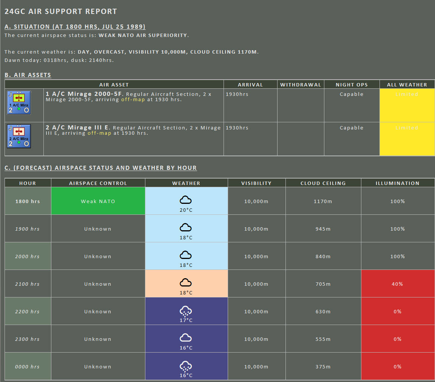Click the red 0% illumination cell at 0000 hrs
Viewport: 435px width, 382px height.
click(398, 366)
